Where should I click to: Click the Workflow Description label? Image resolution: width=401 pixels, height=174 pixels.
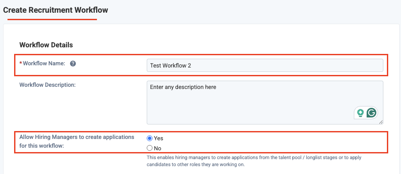pyautogui.click(x=48, y=85)
